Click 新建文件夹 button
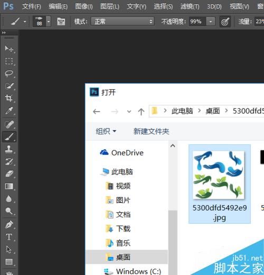264x275 pixels. pyautogui.click(x=151, y=131)
